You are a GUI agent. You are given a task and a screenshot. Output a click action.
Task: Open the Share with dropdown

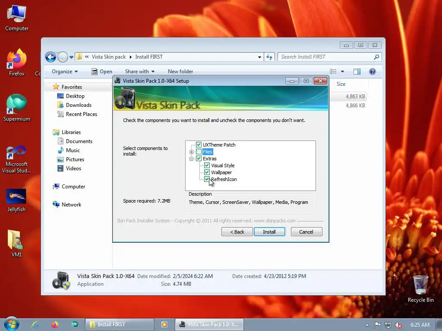pyautogui.click(x=140, y=72)
